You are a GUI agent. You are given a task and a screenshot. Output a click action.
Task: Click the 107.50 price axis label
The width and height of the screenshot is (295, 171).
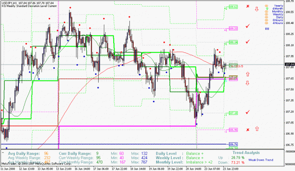click(x=289, y=90)
